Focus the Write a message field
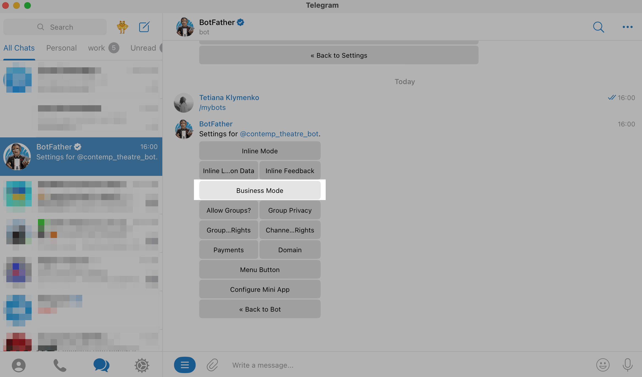Image resolution: width=642 pixels, height=377 pixels. point(385,365)
